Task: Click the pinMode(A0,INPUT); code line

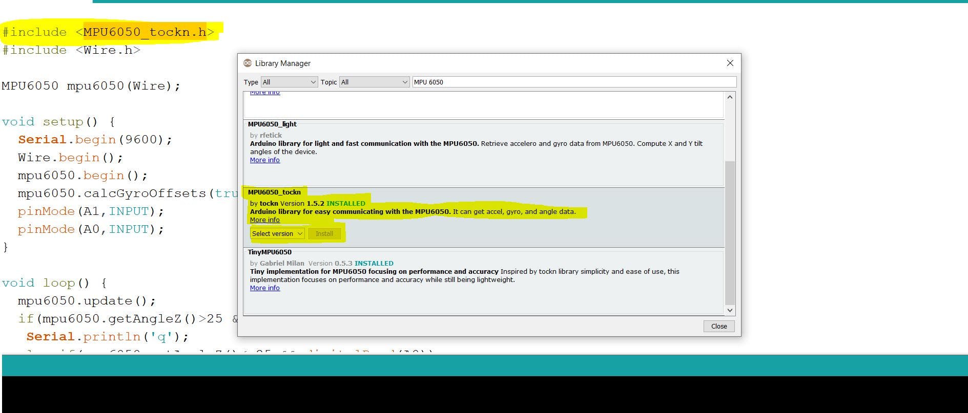Action: 91,229
